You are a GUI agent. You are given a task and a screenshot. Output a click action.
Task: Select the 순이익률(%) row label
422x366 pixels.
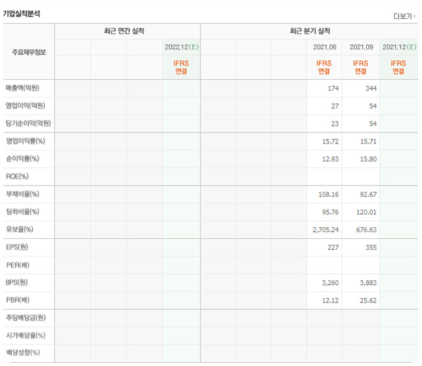point(23,158)
